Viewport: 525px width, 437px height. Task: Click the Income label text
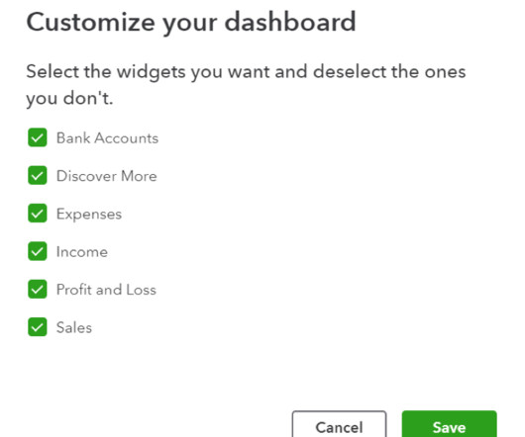[81, 251]
